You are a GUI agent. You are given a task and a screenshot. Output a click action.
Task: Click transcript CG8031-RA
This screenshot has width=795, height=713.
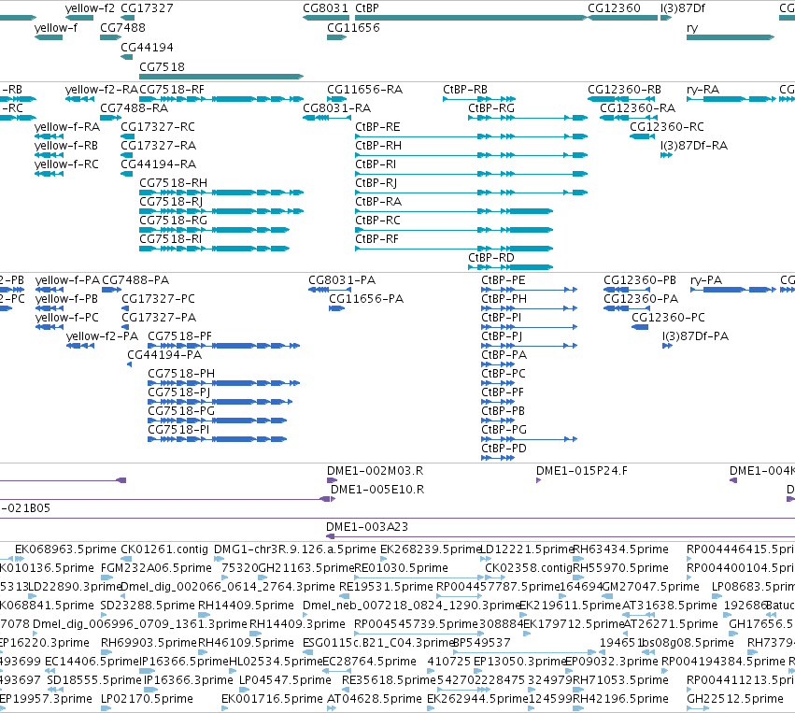click(x=327, y=118)
